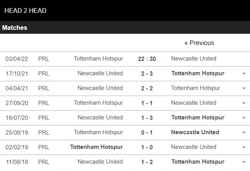The image size is (250, 171).
Task: Select the Matches section header
Action: (x=125, y=28)
